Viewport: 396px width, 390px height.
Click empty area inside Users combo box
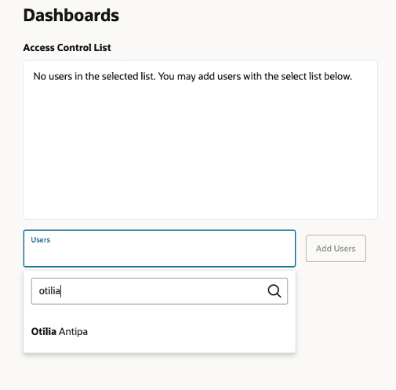(x=159, y=255)
